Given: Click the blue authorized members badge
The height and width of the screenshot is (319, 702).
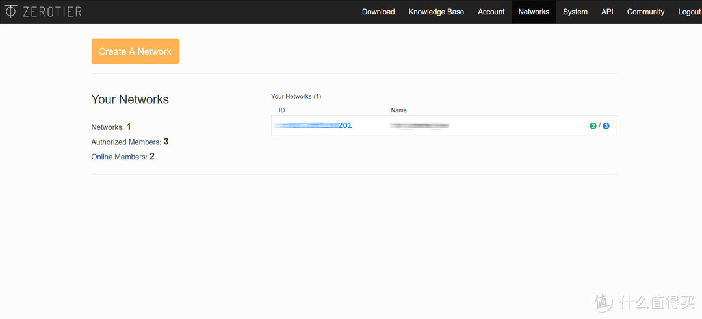Looking at the screenshot, I should pyautogui.click(x=606, y=126).
